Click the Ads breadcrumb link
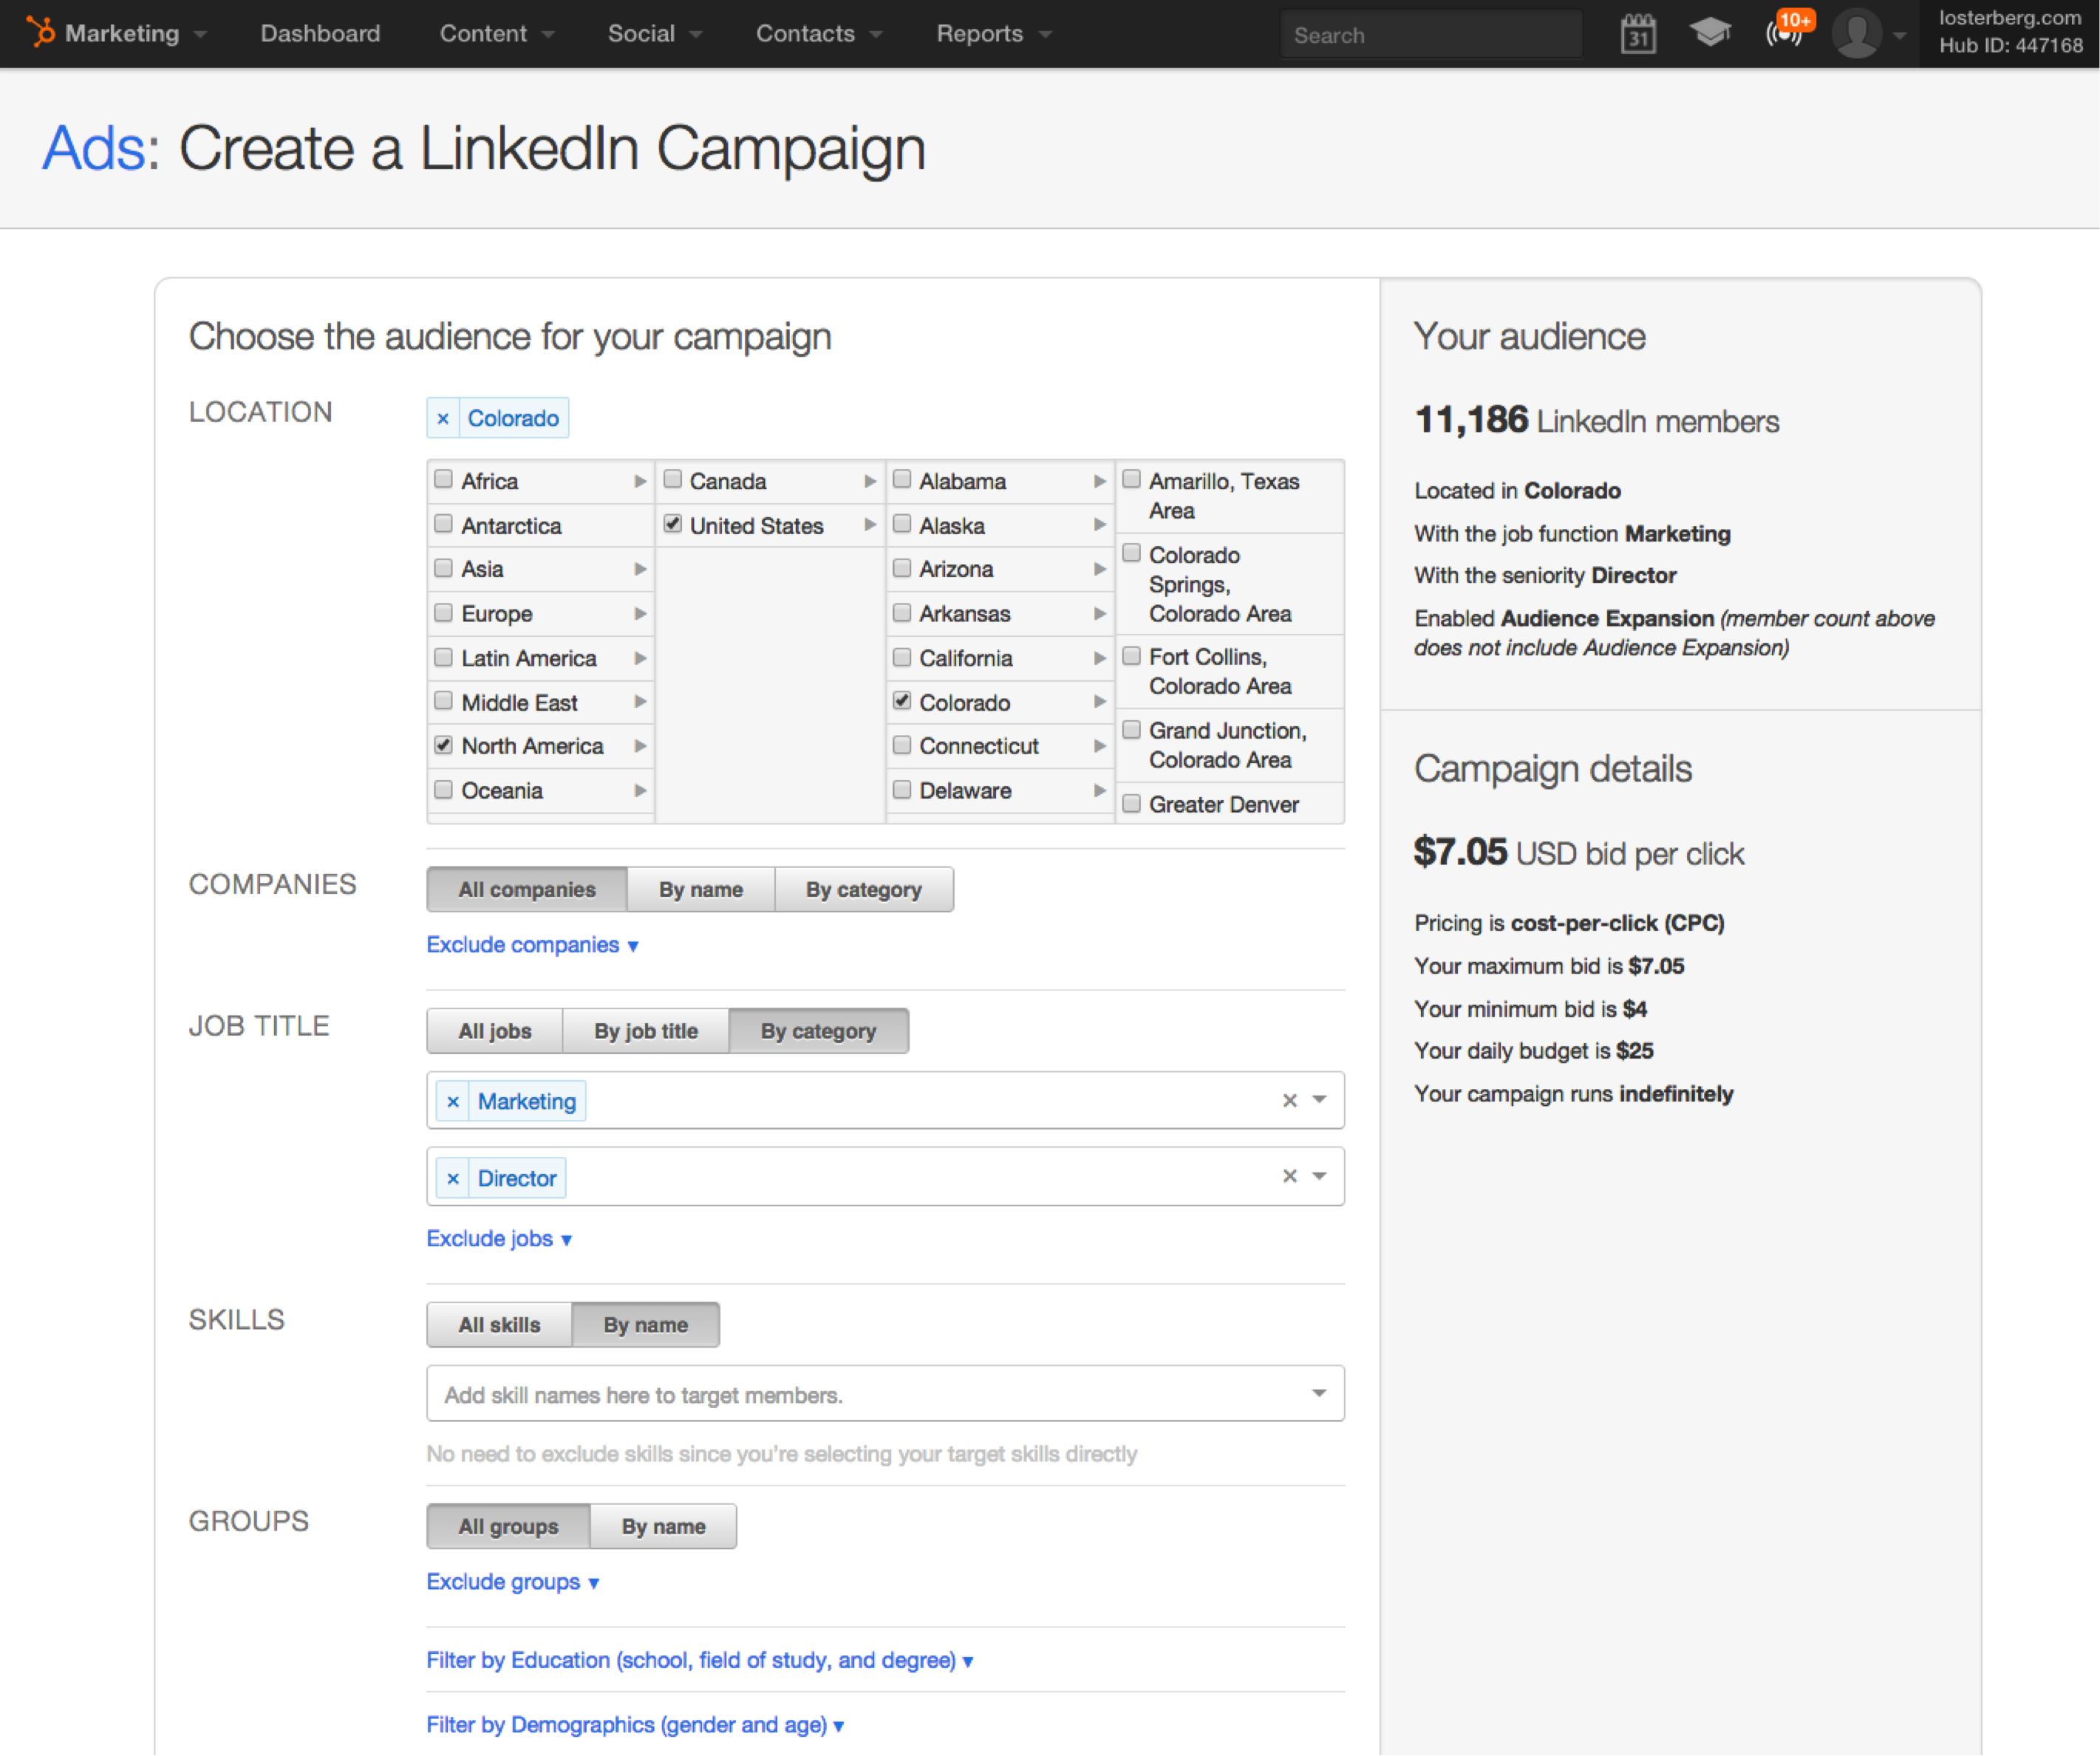Image resolution: width=2100 pixels, height=1756 pixels. pos(94,148)
